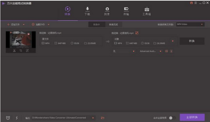Screen dimensions: 210x122
Task: Open the output folder icon
Action: point(103,118)
